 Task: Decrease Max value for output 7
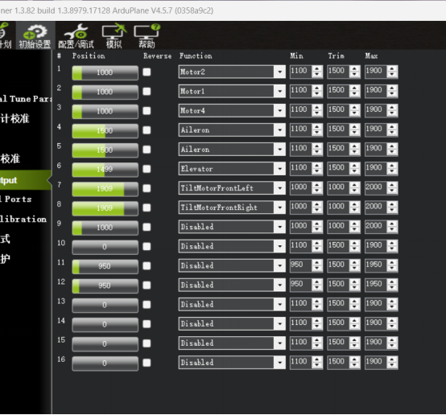pyautogui.click(x=392, y=191)
